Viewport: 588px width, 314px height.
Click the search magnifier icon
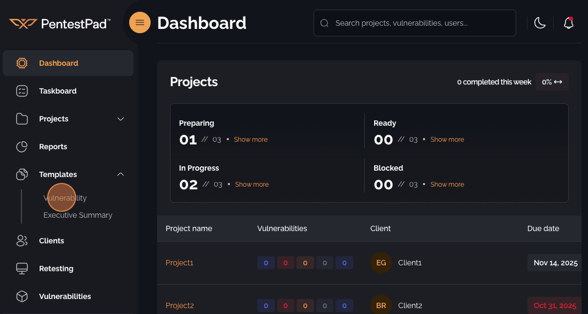pos(324,23)
